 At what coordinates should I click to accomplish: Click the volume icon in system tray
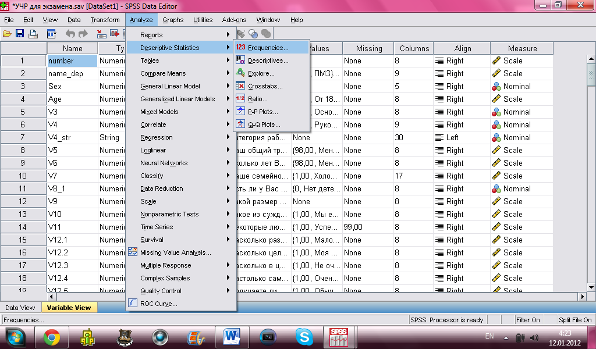[534, 337]
